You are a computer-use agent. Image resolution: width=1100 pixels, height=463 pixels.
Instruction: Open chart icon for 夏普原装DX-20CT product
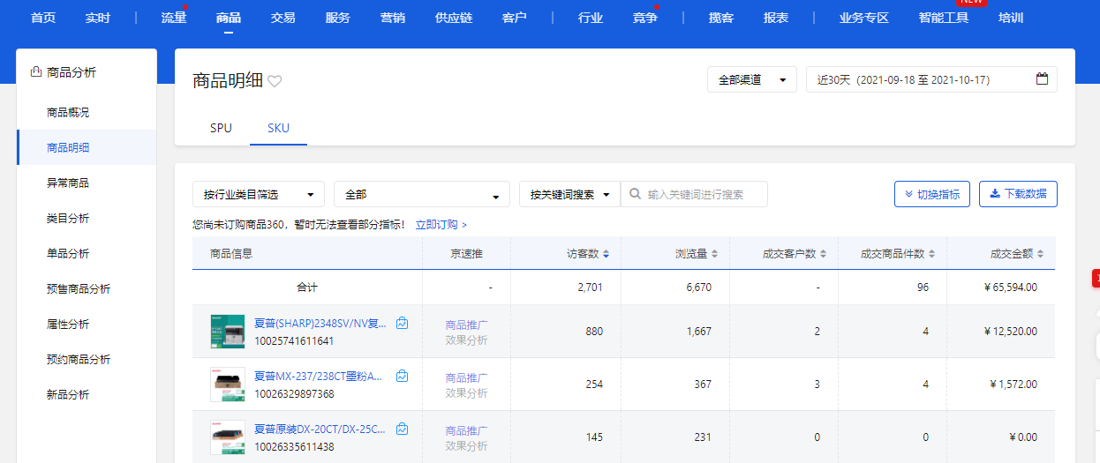pos(403,429)
